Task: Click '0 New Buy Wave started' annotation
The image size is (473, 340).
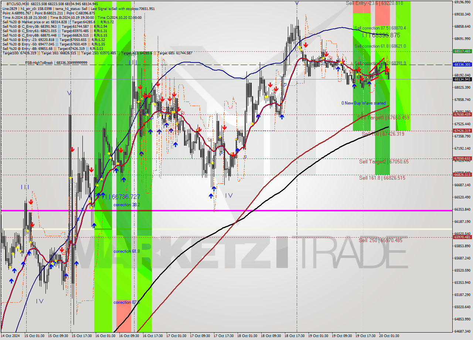Action: [x=363, y=103]
